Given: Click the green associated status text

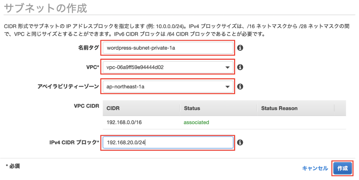Looking at the screenshot, I should [x=196, y=122].
